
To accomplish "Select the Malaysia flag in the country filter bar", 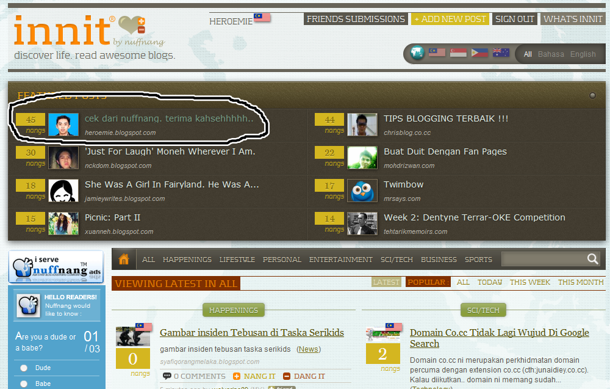I will (437, 52).
